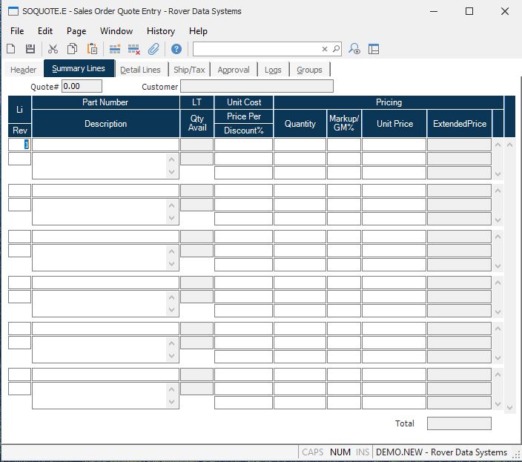The width and height of the screenshot is (522, 462).
Task: Open help with the question mark icon
Action: pos(176,49)
